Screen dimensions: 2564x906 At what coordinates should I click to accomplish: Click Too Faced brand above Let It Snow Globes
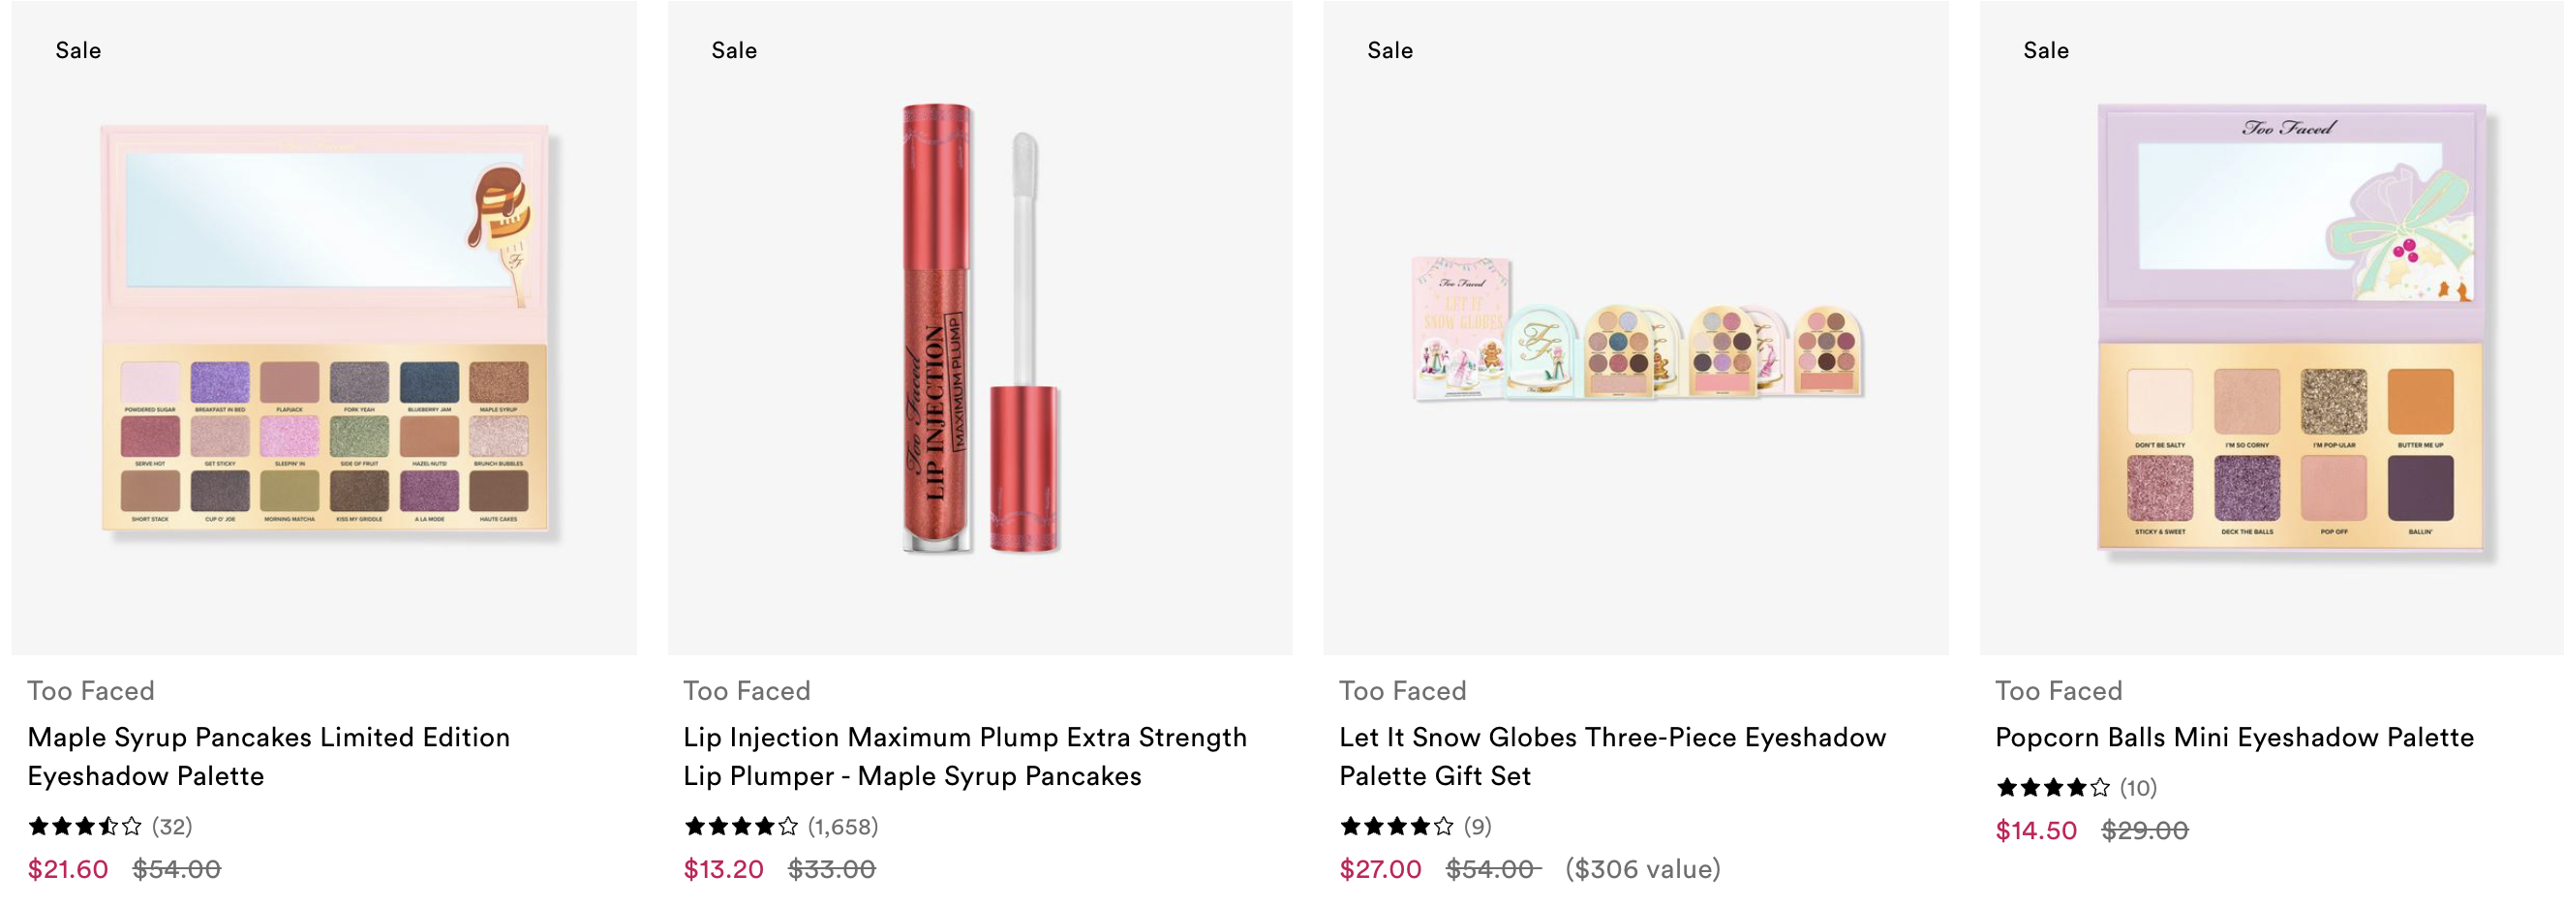click(x=1402, y=690)
